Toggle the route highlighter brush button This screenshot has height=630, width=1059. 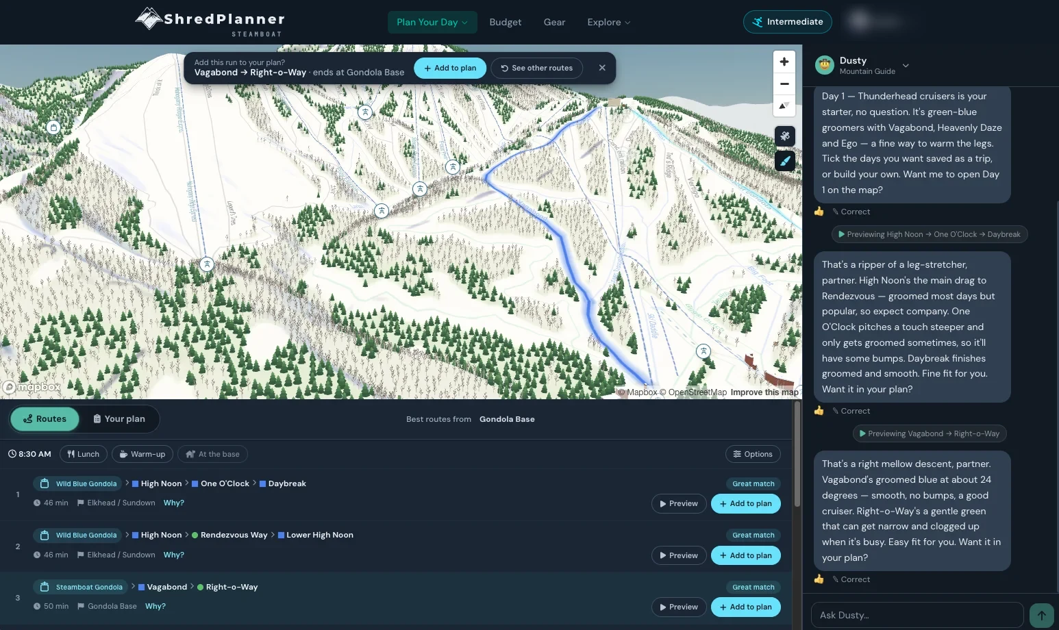785,161
